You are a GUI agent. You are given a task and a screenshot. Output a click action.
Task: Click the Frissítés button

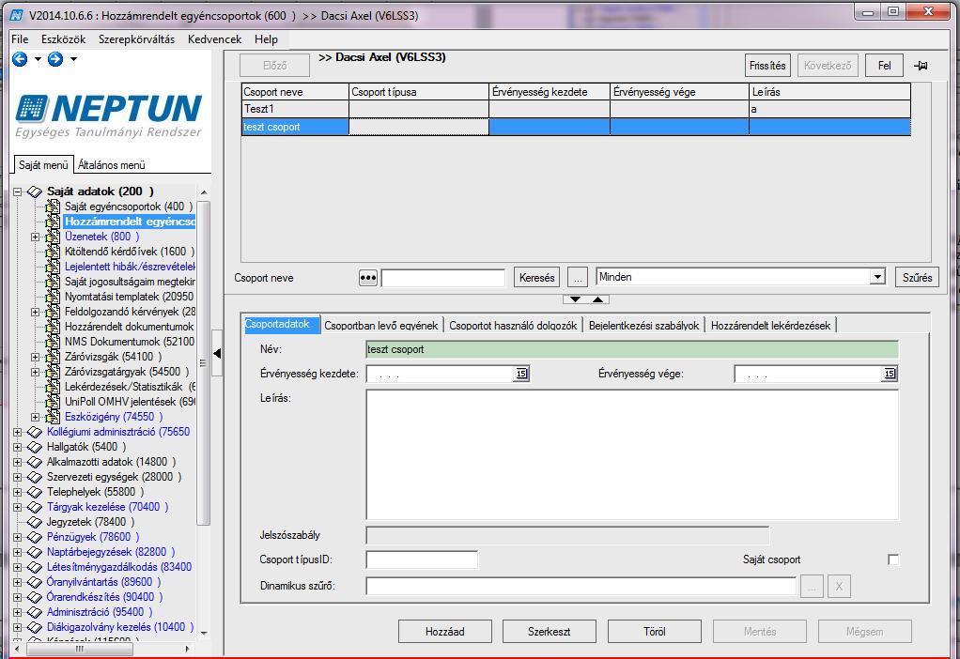[x=767, y=66]
